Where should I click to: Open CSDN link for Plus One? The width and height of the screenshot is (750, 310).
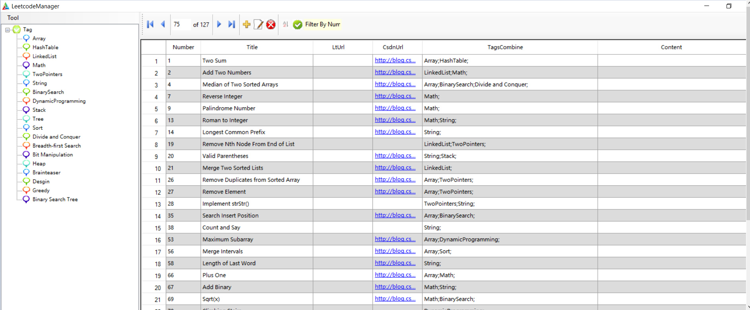(395, 275)
